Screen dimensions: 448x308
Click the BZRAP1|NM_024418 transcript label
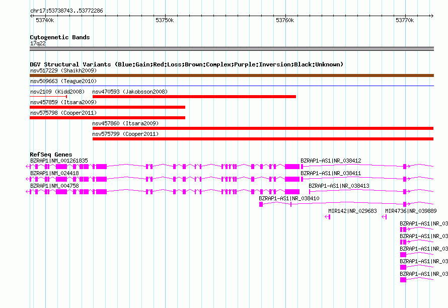(54, 174)
